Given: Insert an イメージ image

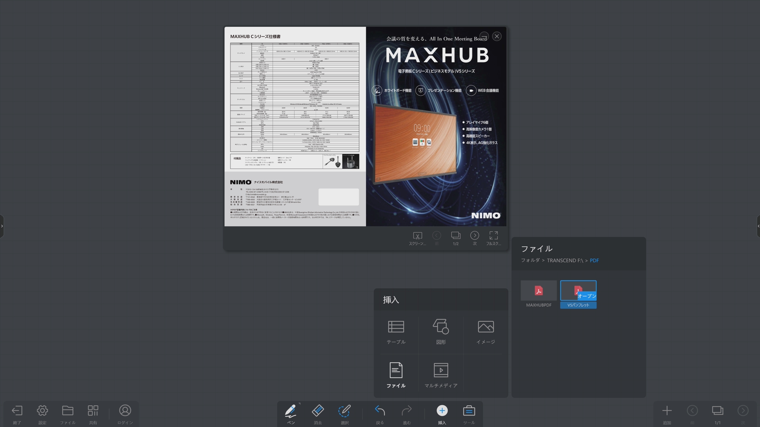Looking at the screenshot, I should 486,332.
